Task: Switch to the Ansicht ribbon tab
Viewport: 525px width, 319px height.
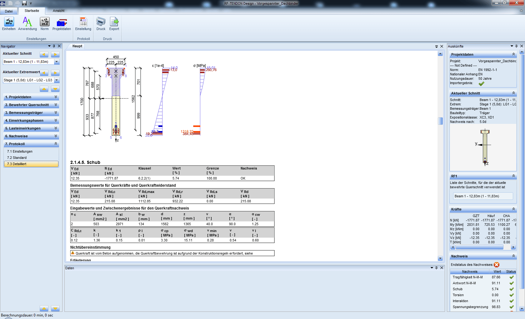Action: pos(58,11)
